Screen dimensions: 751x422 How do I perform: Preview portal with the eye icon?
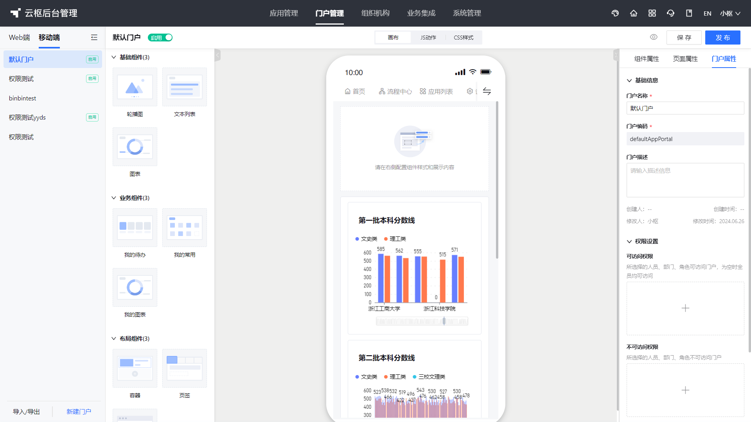tap(654, 37)
